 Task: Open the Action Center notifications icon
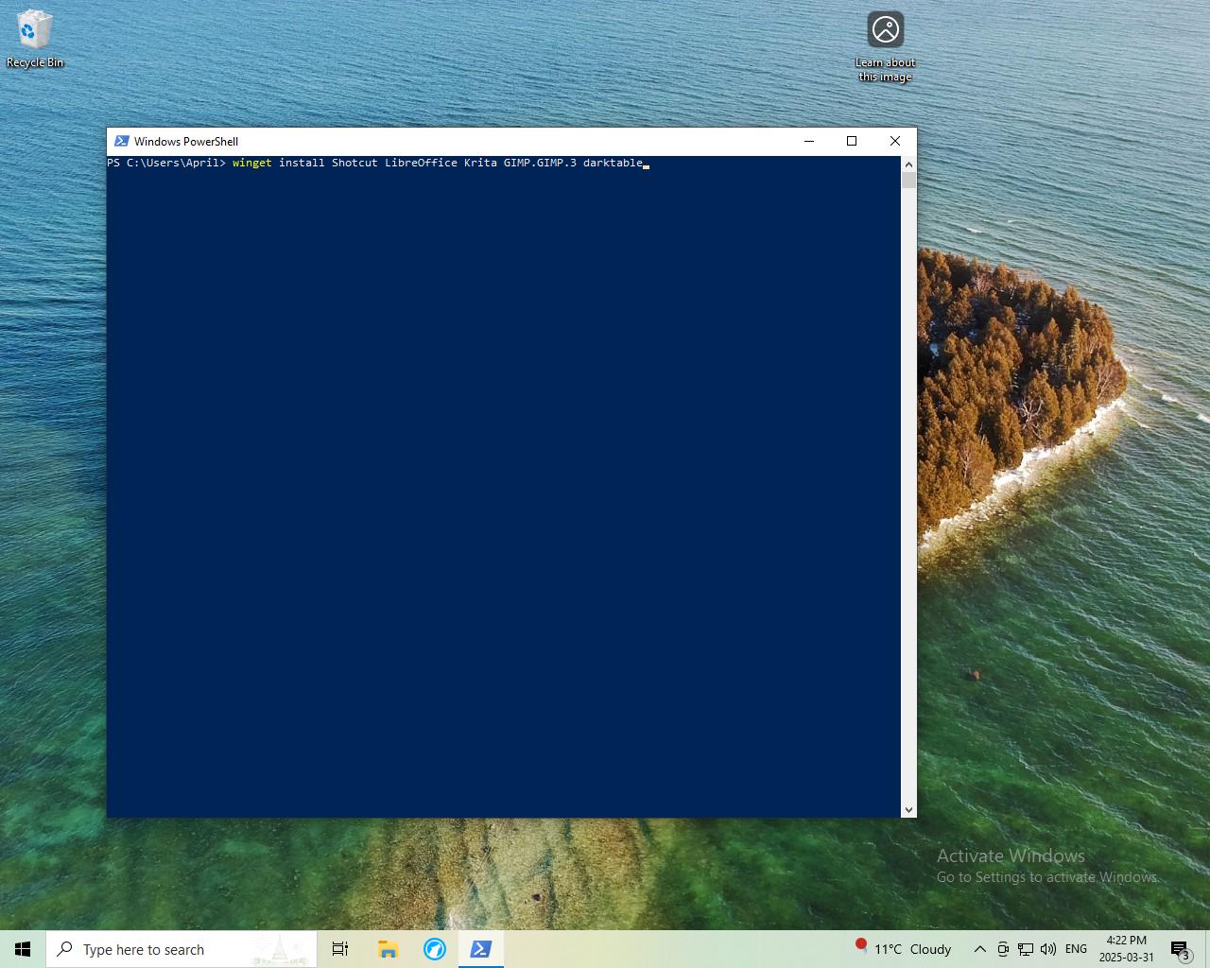coord(1180,949)
